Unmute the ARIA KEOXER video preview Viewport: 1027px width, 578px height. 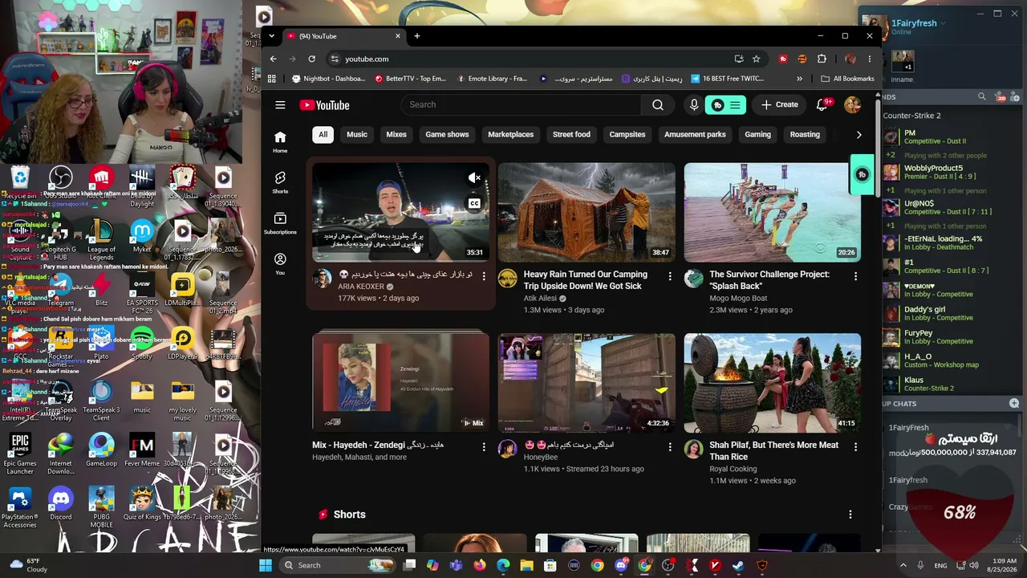(x=475, y=177)
